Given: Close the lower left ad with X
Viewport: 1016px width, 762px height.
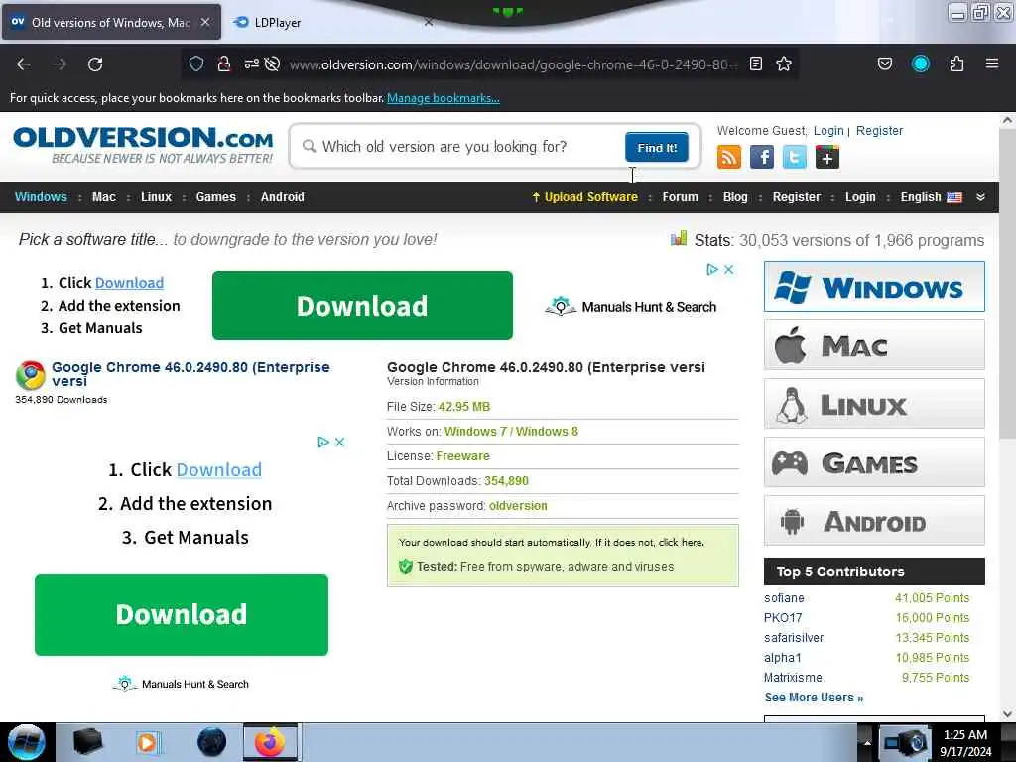Looking at the screenshot, I should 339,442.
